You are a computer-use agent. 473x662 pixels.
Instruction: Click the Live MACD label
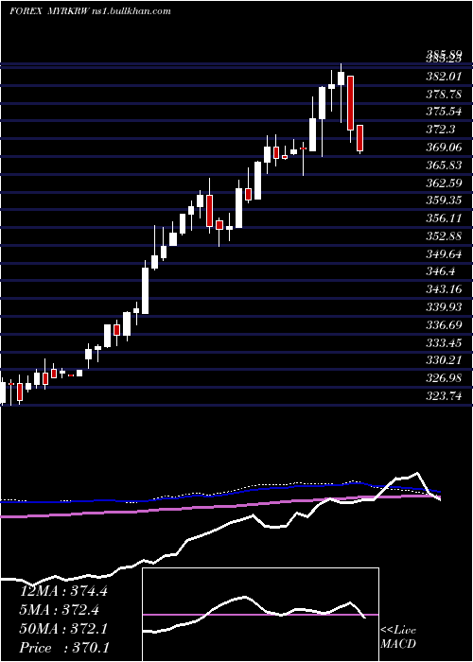pyautogui.click(x=398, y=637)
